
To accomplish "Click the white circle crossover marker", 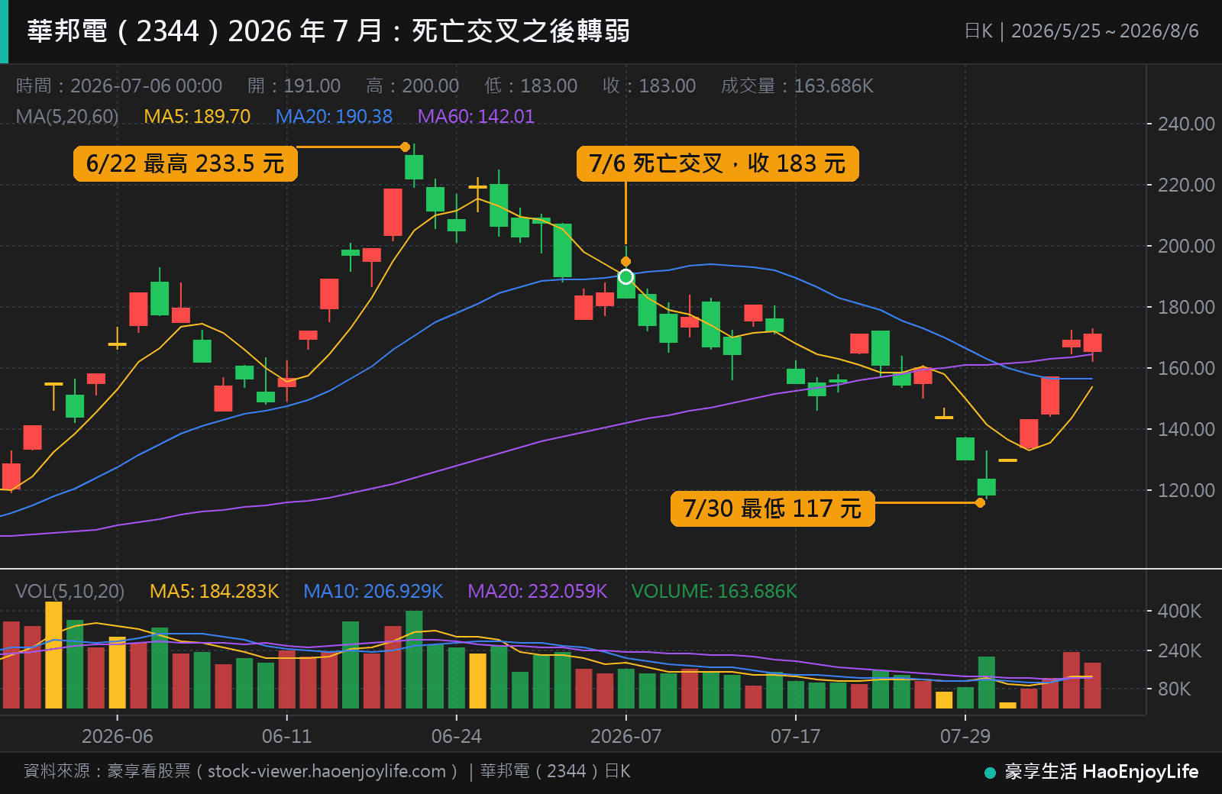I will pyautogui.click(x=626, y=276).
